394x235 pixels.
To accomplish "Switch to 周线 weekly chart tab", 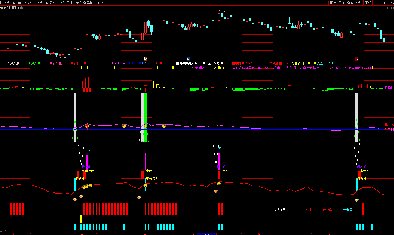I will coord(69,3).
